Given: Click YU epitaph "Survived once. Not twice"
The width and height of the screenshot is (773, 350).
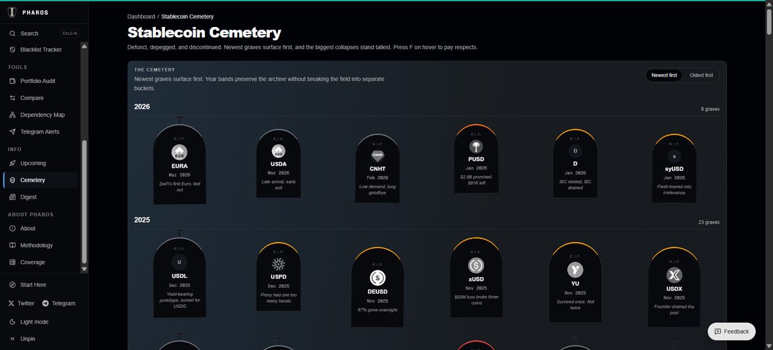Looking at the screenshot, I should pyautogui.click(x=575, y=305).
